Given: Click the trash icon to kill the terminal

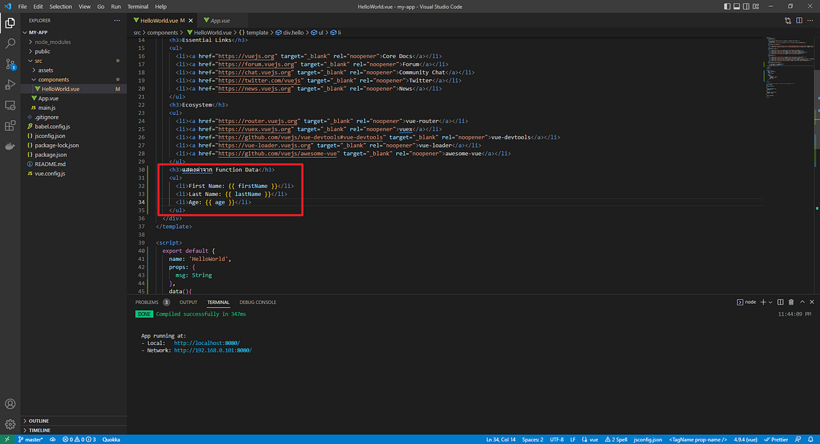Looking at the screenshot, I should click(790, 301).
